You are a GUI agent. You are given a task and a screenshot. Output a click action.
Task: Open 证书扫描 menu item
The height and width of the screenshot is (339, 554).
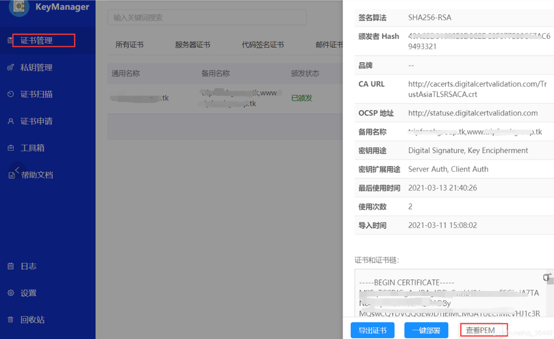[36, 94]
